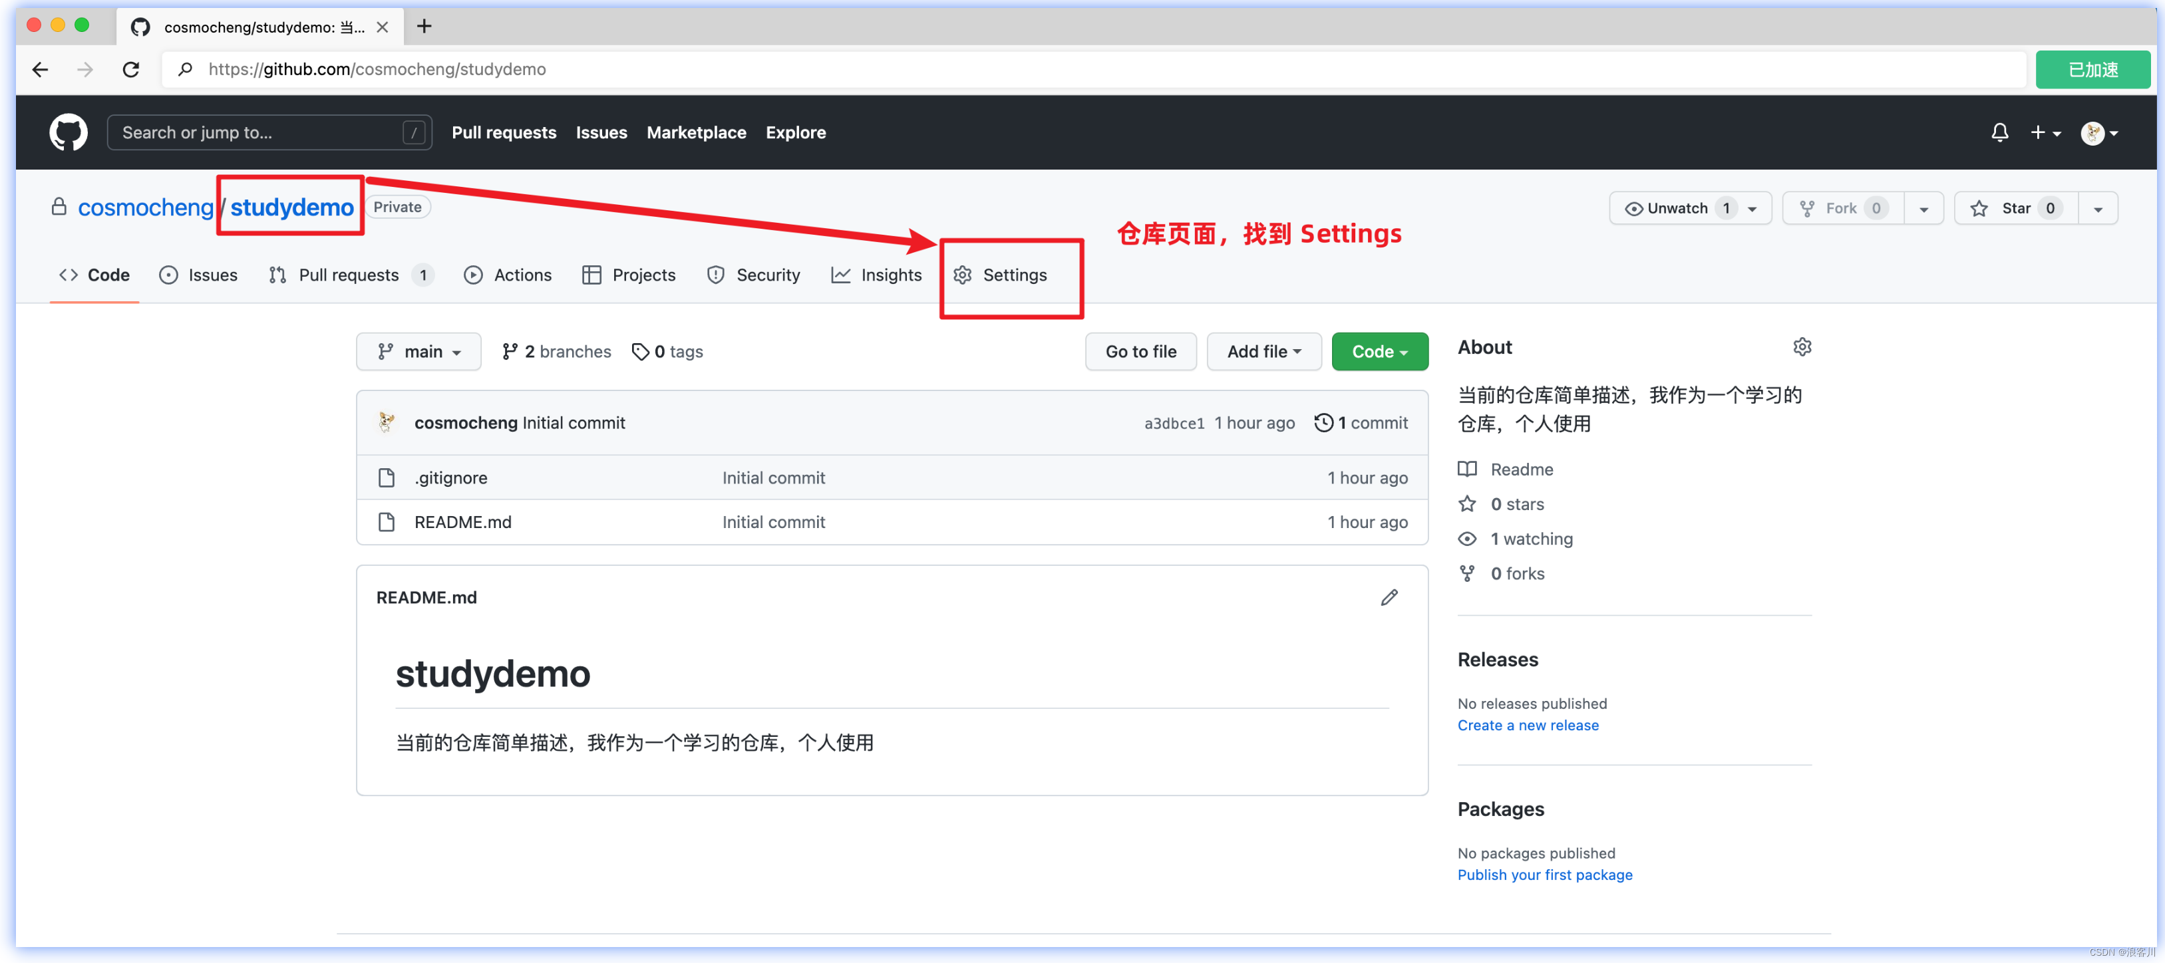Open Explore in the top navigation
The height and width of the screenshot is (963, 2165).
pos(795,132)
